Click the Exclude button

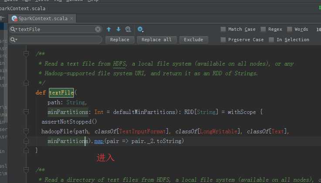click(x=194, y=40)
